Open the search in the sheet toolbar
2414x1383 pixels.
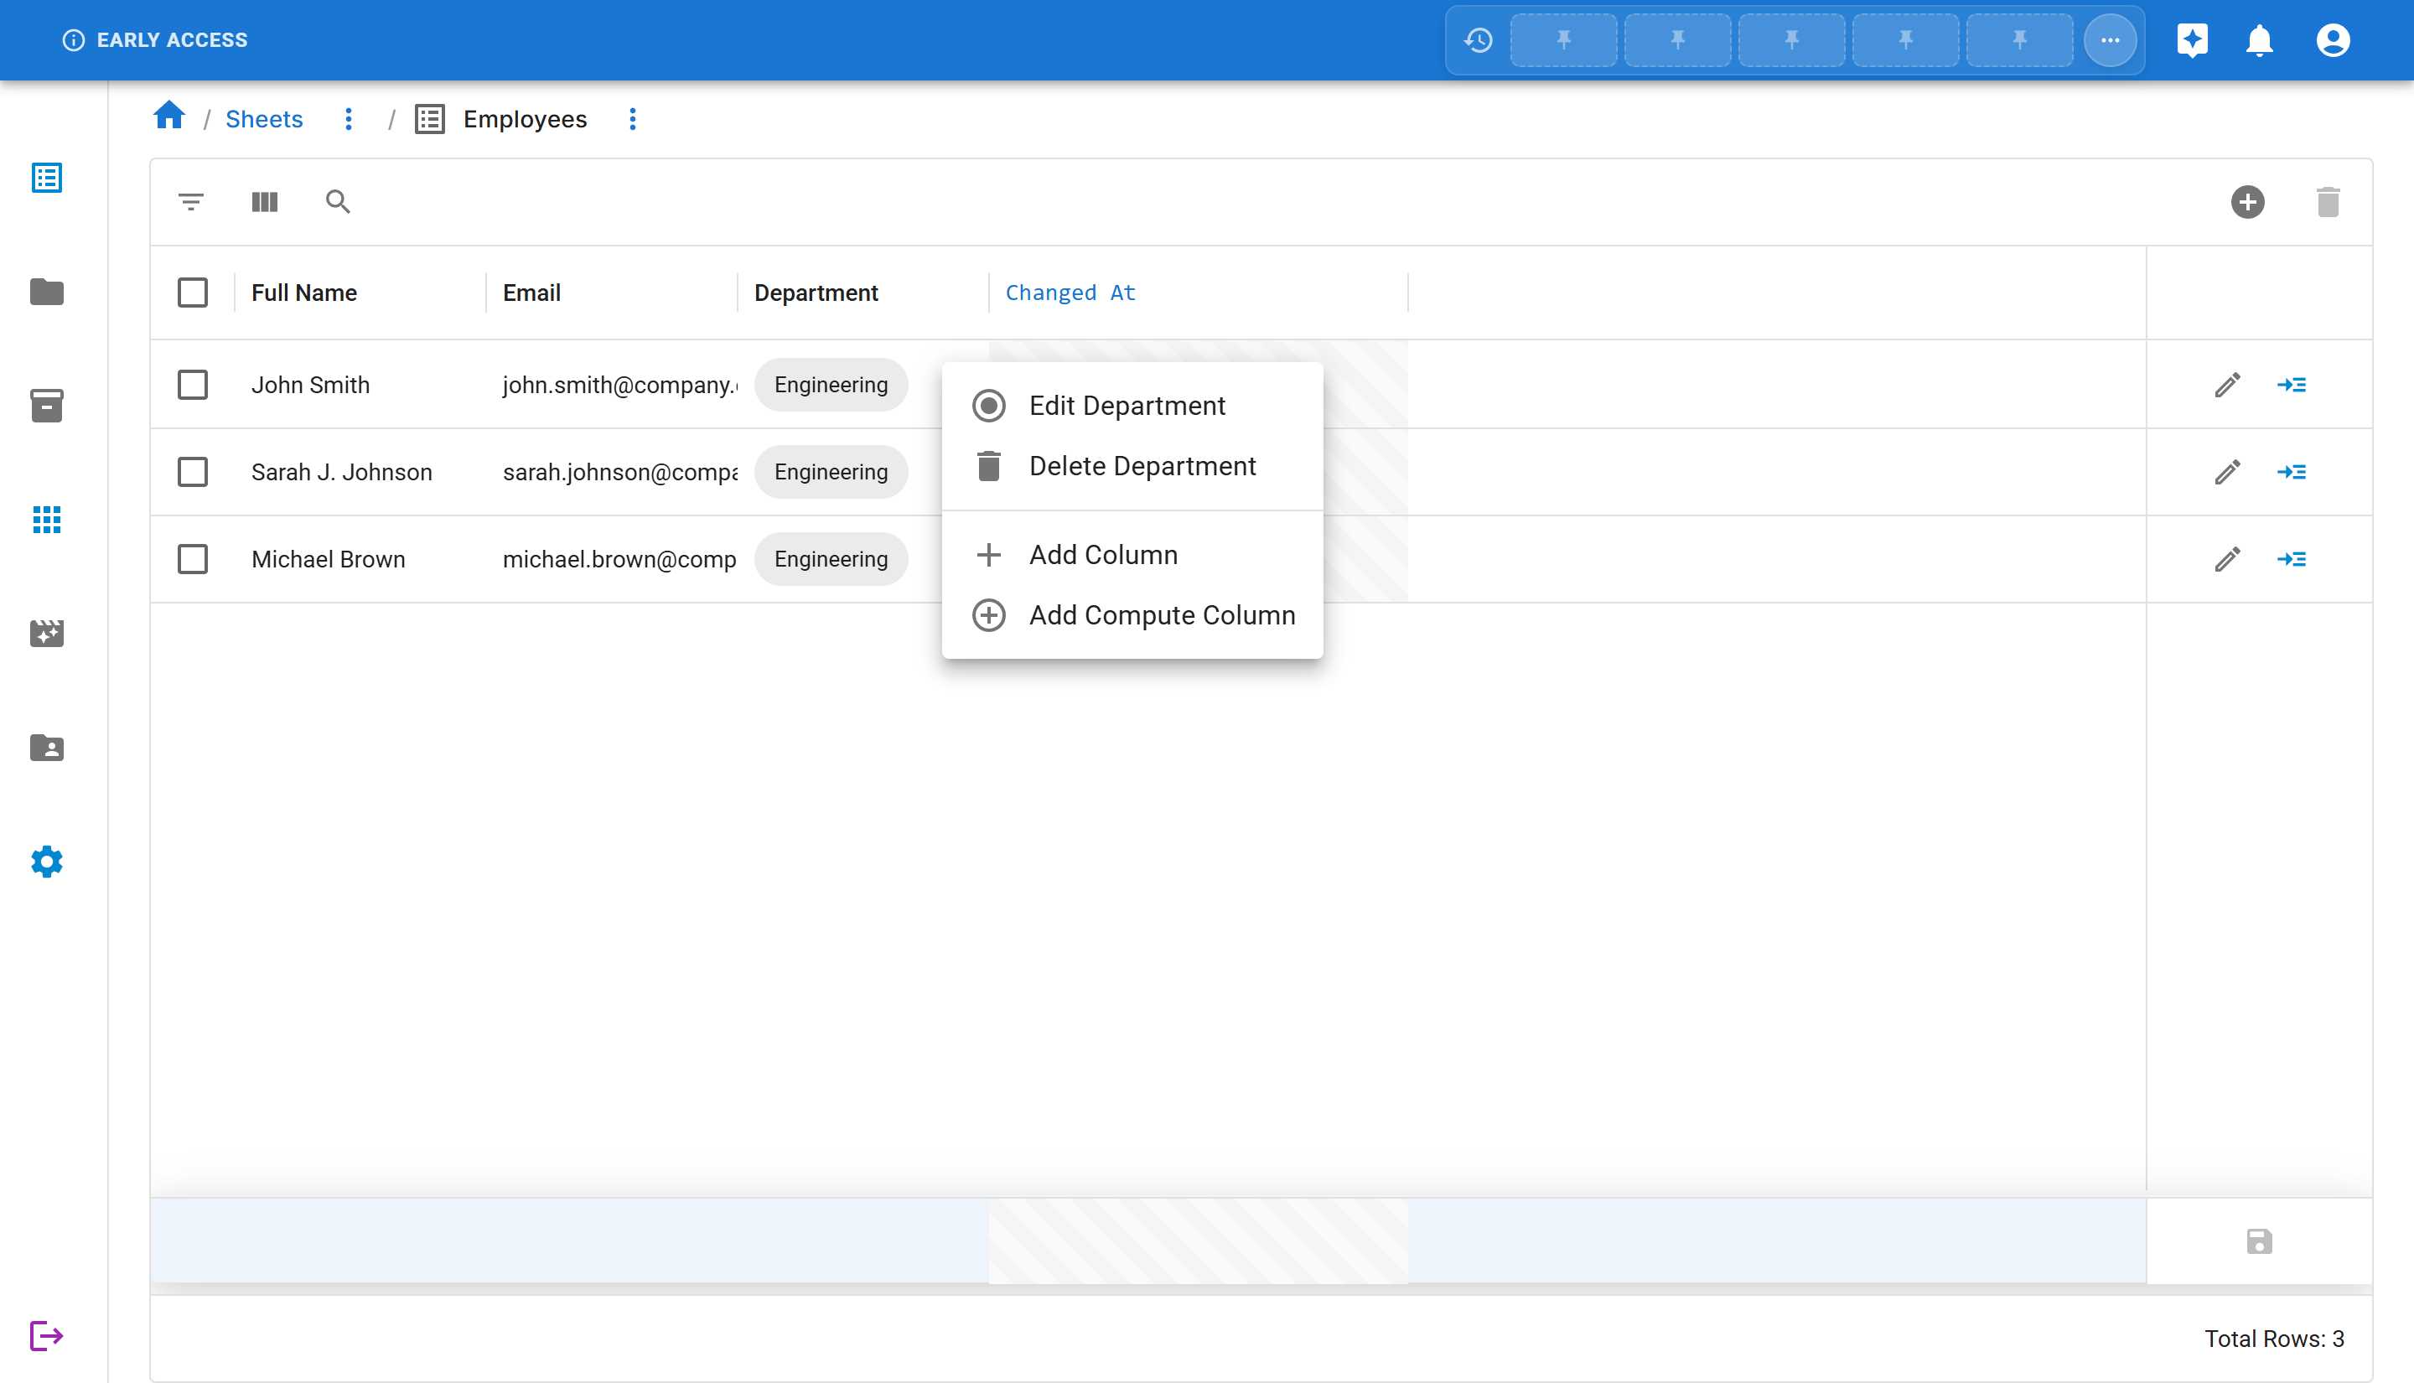coord(338,202)
